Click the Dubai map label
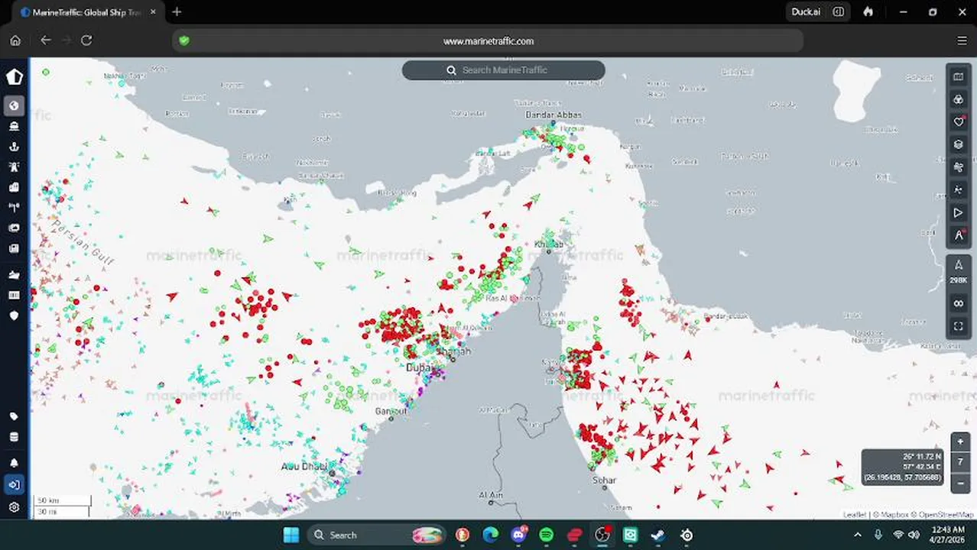Image resolution: width=977 pixels, height=550 pixels. (419, 368)
